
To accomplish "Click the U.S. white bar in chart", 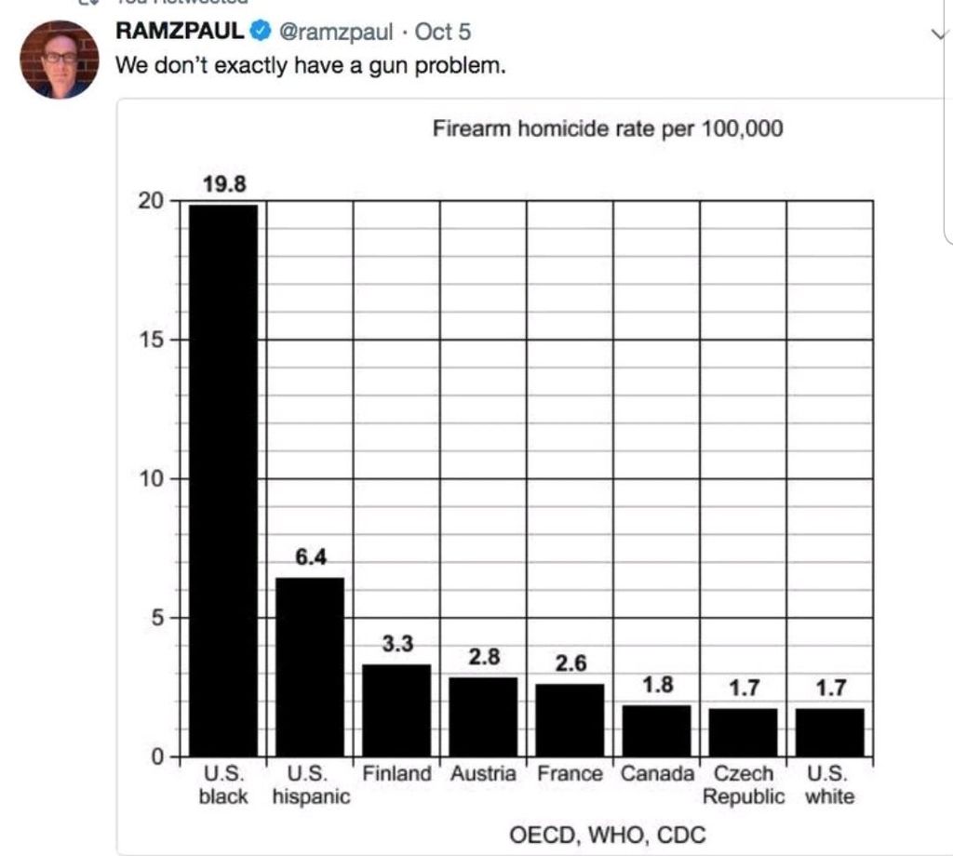I will coord(829,731).
